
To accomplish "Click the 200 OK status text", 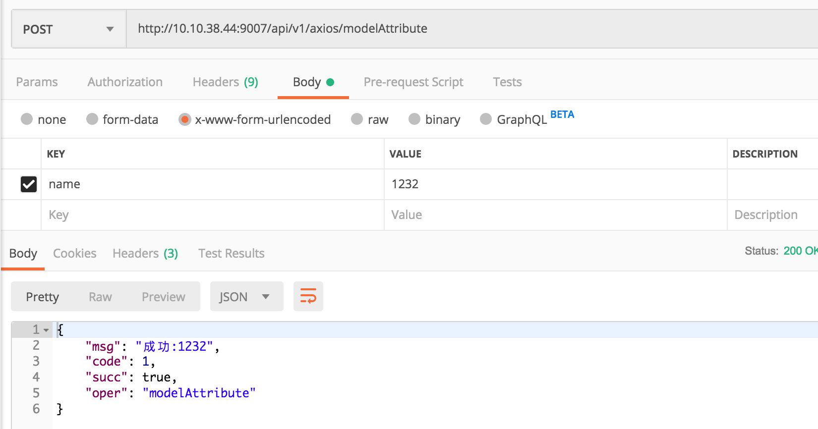I will [801, 251].
